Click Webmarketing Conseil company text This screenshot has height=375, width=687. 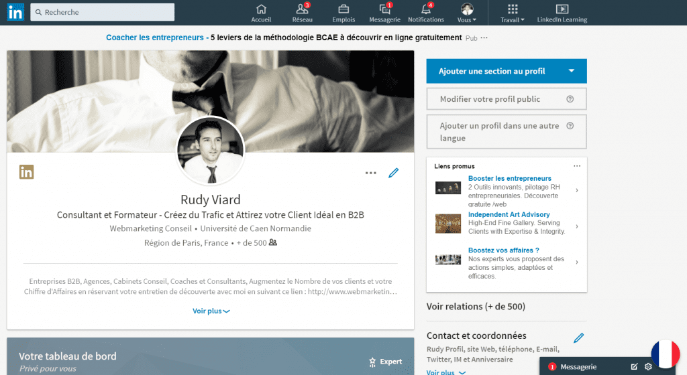151,228
